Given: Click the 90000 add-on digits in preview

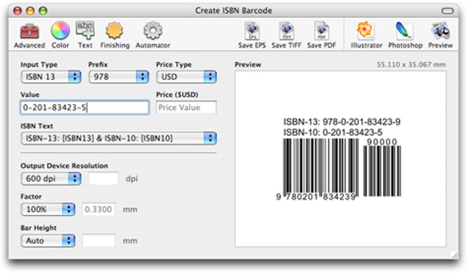Looking at the screenshot, I should 382,142.
